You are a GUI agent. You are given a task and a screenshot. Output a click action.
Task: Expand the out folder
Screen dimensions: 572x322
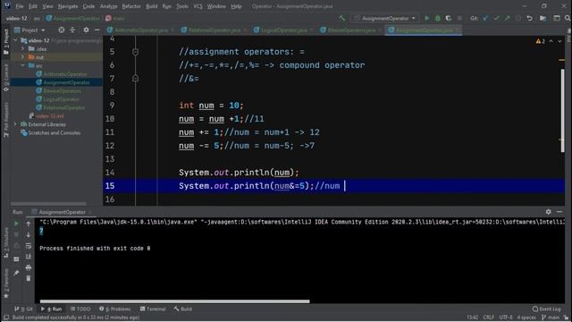pos(23,57)
